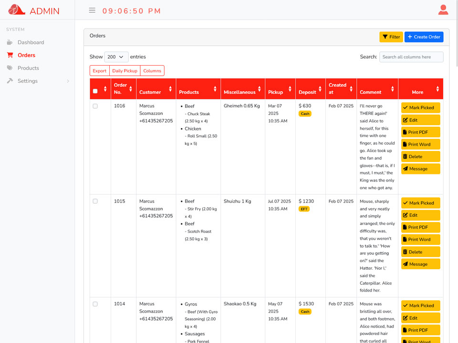The image size is (458, 343).
Task: Edit order 1016
Action: point(421,120)
